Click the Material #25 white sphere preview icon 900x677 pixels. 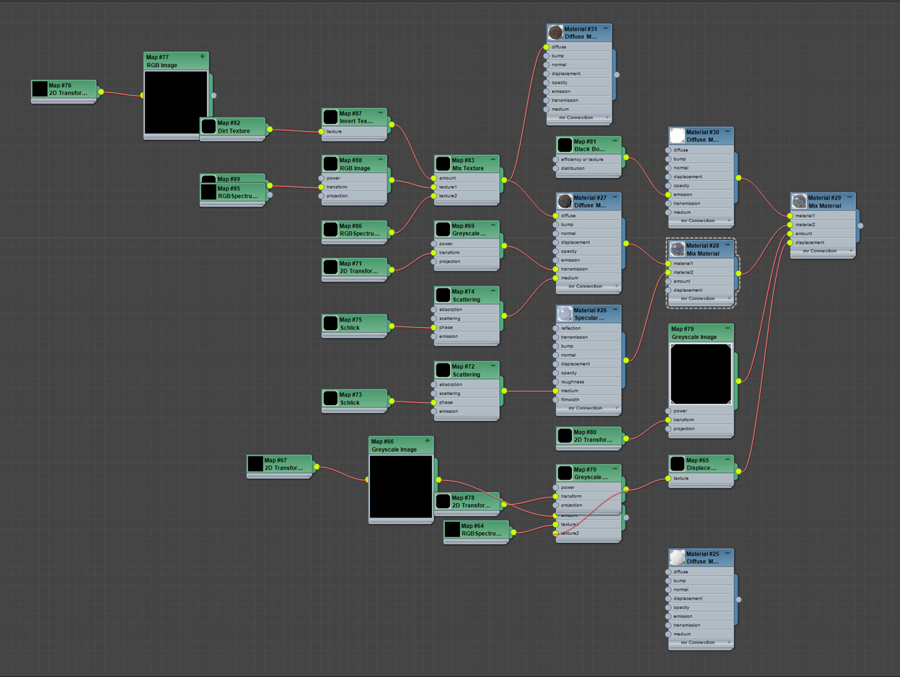pos(677,557)
